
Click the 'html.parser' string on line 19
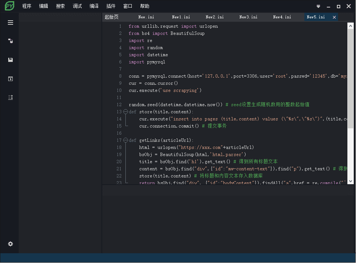[227, 155]
